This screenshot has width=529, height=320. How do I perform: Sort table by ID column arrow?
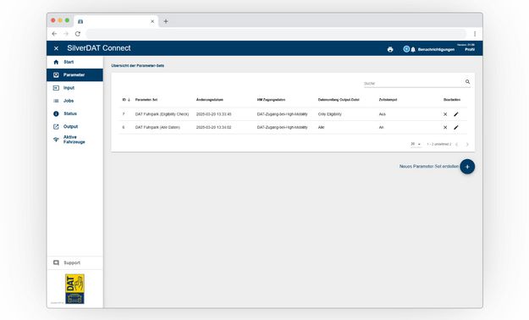tap(129, 100)
